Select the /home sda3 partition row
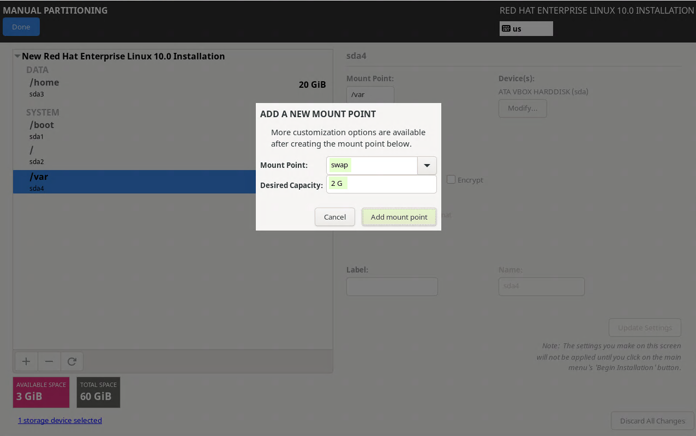 tap(173, 87)
